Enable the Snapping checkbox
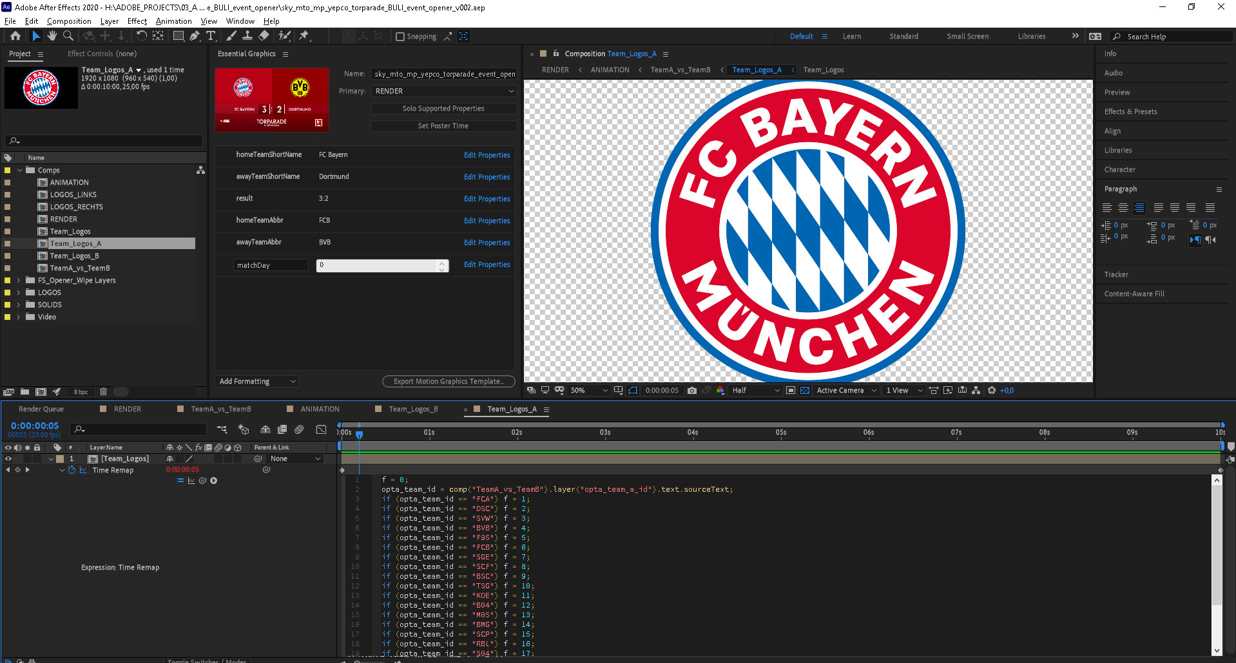This screenshot has width=1236, height=663. click(x=400, y=37)
